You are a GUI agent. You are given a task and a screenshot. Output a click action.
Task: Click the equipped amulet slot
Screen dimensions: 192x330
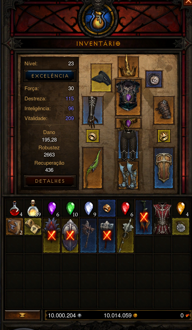tap(154, 79)
